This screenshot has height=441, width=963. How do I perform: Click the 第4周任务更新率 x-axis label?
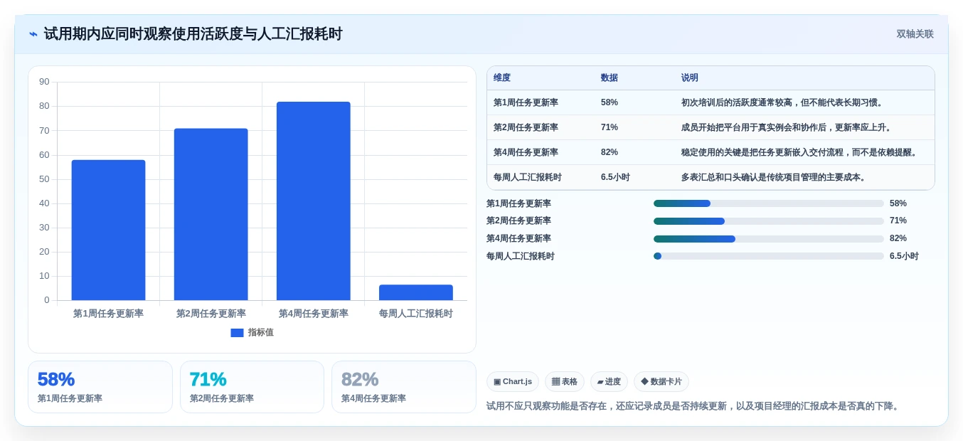click(x=313, y=314)
